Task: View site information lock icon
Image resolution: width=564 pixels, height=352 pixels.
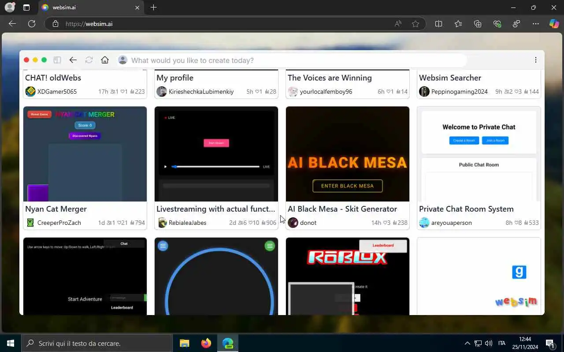Action: click(56, 24)
